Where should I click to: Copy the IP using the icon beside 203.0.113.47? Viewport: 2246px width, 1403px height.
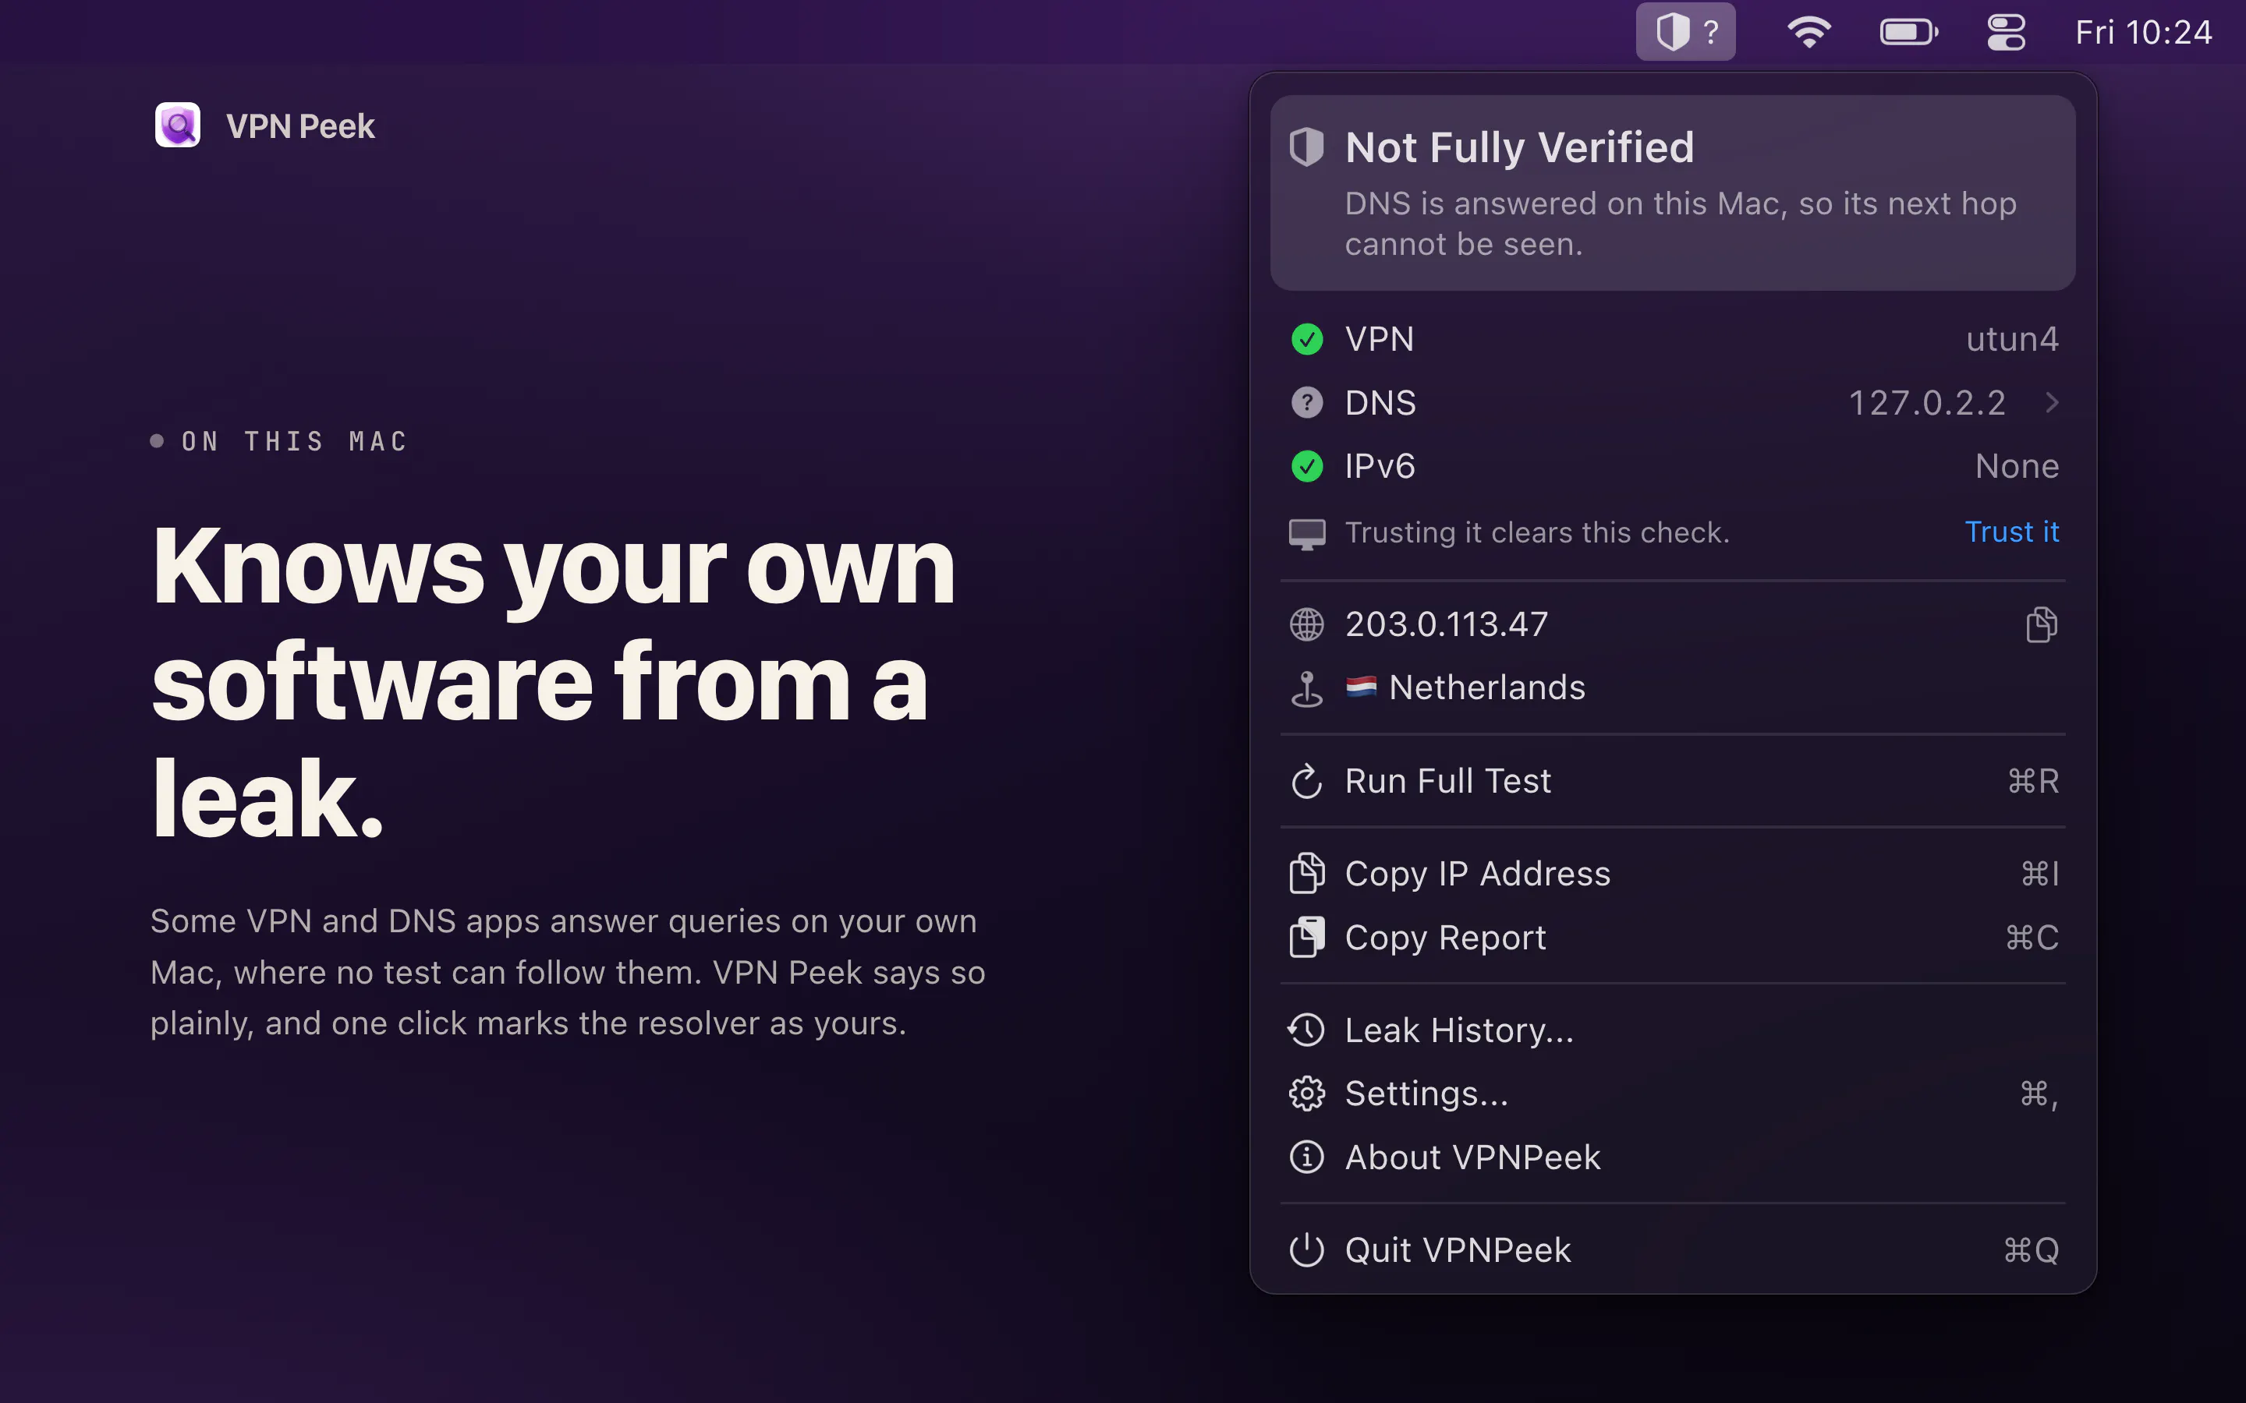pos(2041,624)
